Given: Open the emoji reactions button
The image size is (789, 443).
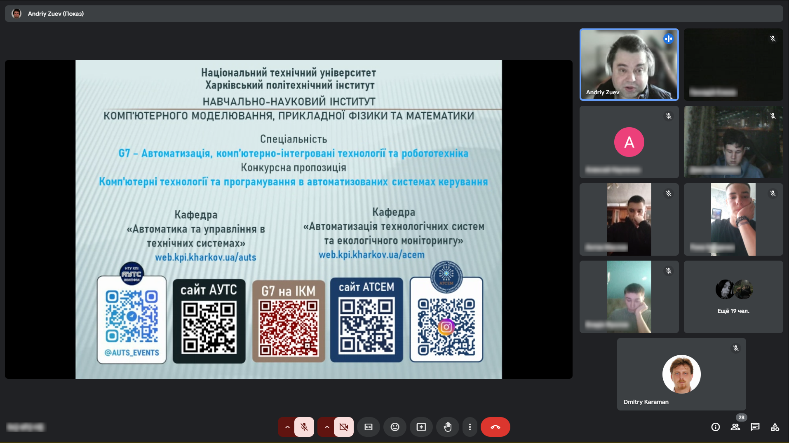Looking at the screenshot, I should point(395,427).
